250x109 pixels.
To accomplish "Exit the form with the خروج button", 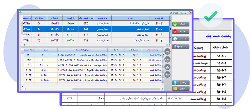I will coord(181,88).
